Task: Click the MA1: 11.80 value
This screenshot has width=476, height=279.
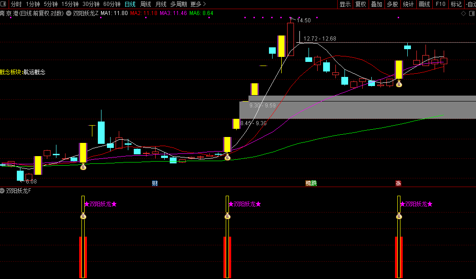Action: coord(114,13)
